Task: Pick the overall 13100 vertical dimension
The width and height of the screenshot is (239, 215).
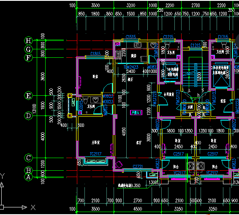Action: 35,109
